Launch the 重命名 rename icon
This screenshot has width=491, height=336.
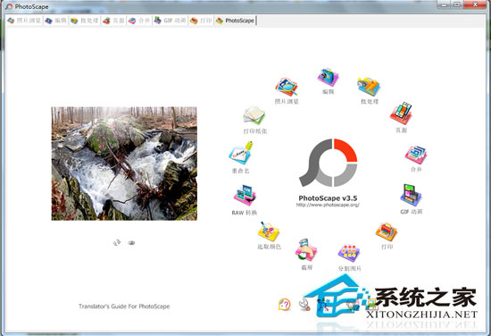coord(241,153)
